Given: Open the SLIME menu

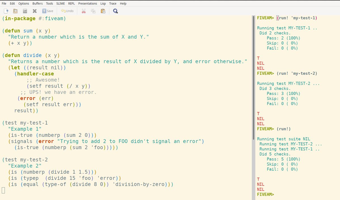Looking at the screenshot, I should (60, 3).
